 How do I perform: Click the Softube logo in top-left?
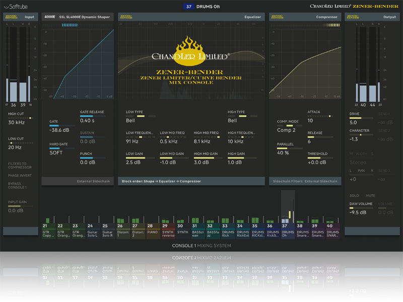point(18,6)
